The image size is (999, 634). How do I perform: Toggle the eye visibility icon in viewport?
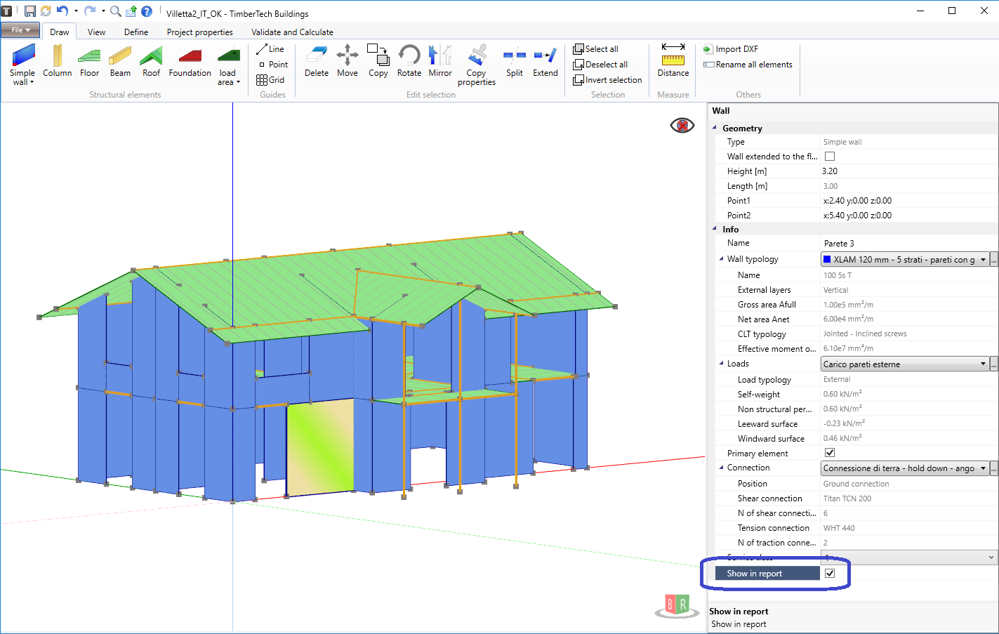coord(682,126)
